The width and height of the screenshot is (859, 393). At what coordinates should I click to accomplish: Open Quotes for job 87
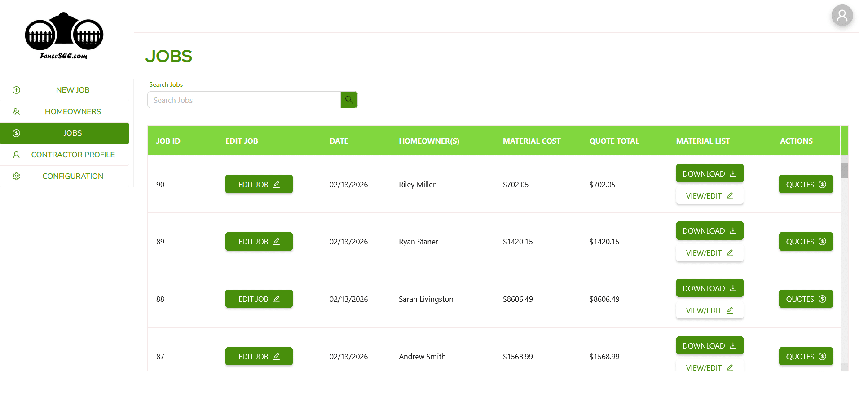click(x=806, y=356)
